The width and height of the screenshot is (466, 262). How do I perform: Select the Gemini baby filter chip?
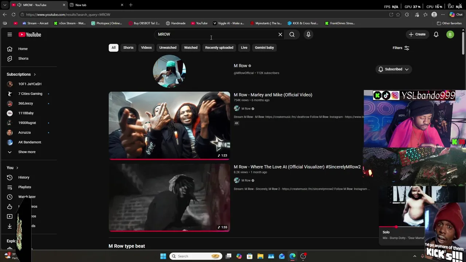point(264,48)
